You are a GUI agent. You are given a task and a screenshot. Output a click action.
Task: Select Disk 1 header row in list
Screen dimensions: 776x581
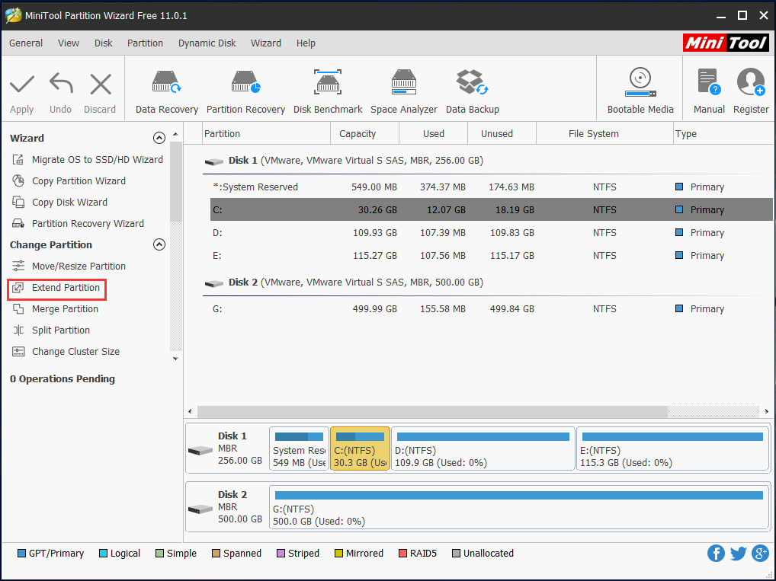pyautogui.click(x=487, y=161)
